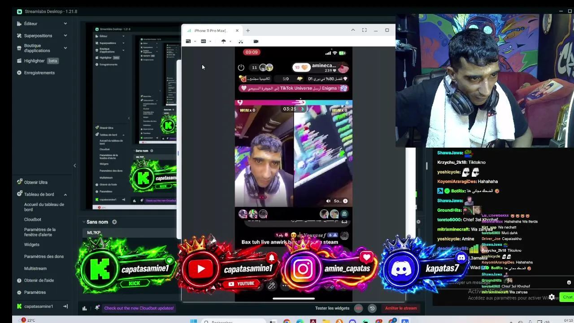Image resolution: width=574 pixels, height=323 pixels.
Task: Close the iPhone 11 Pro Max tab
Action: tap(237, 31)
